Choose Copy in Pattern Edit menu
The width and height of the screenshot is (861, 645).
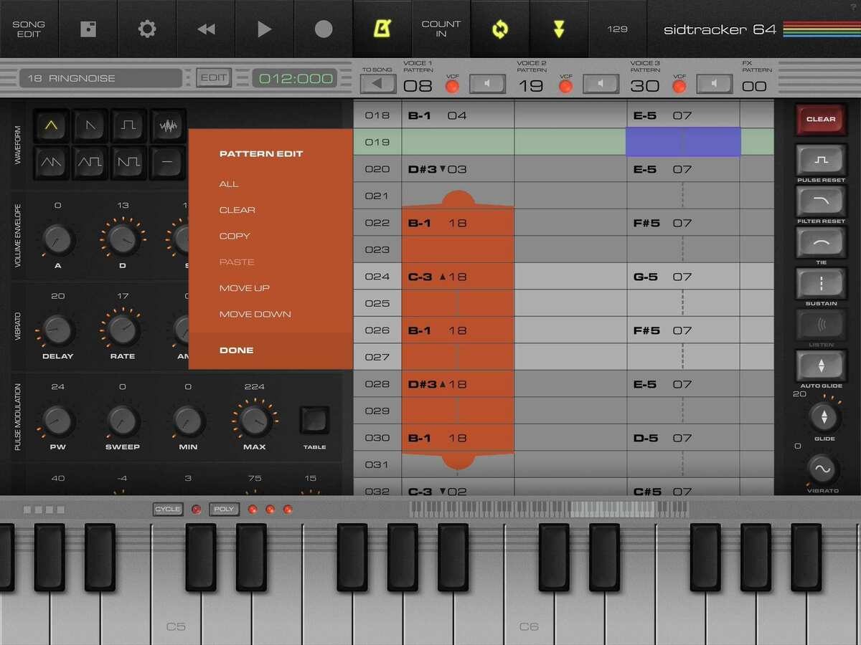235,236
